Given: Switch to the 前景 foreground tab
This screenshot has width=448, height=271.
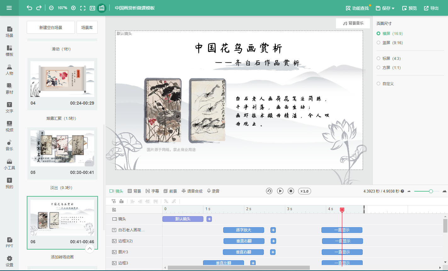Looking at the screenshot, I should 170,191.
